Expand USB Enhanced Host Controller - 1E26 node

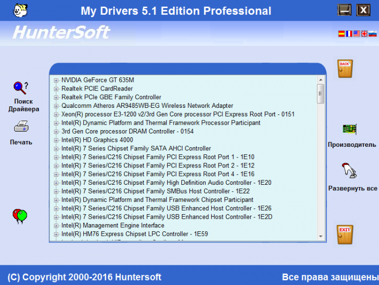[56, 209]
